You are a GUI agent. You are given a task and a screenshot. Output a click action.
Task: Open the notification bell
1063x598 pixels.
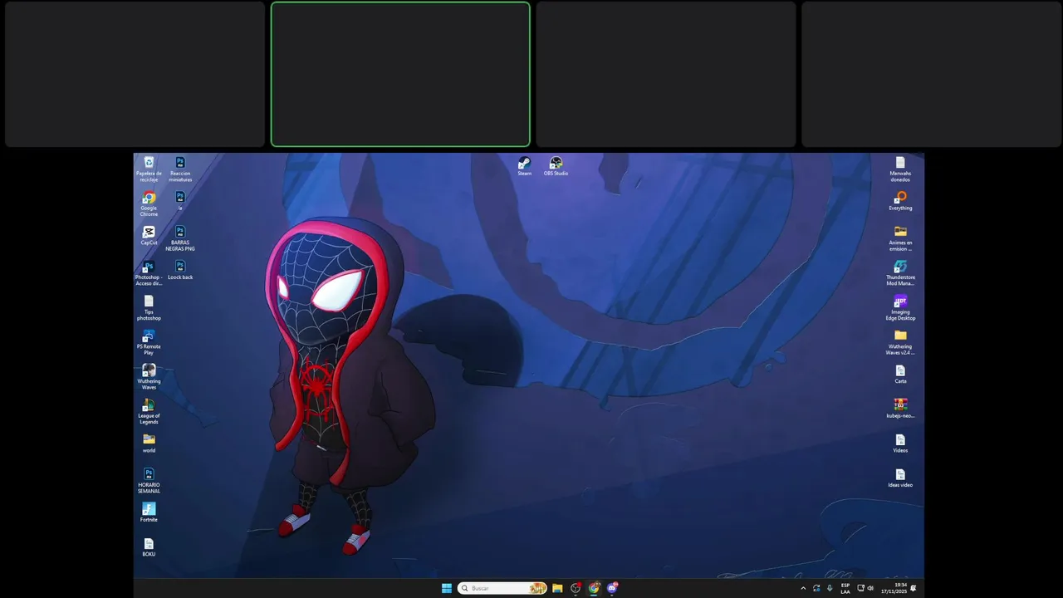coord(914,588)
